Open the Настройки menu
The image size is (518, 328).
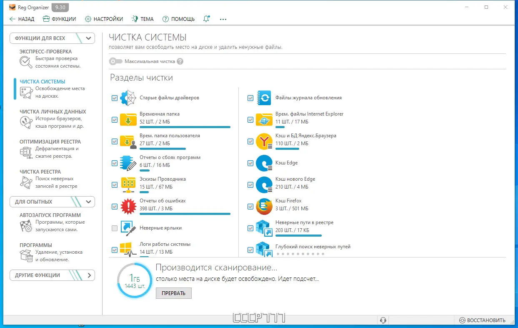click(x=104, y=19)
